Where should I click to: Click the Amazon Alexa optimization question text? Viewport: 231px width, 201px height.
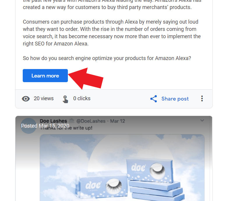point(107,58)
